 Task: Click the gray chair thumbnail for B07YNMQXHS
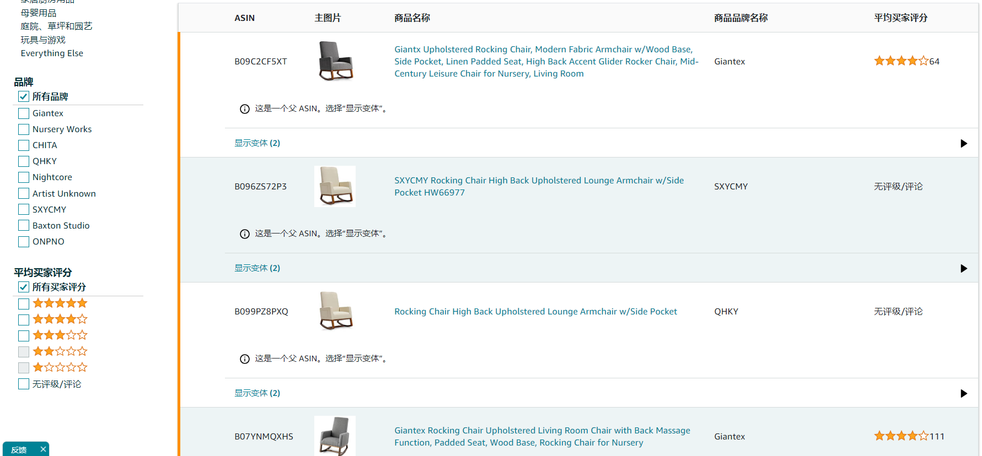[x=335, y=436]
